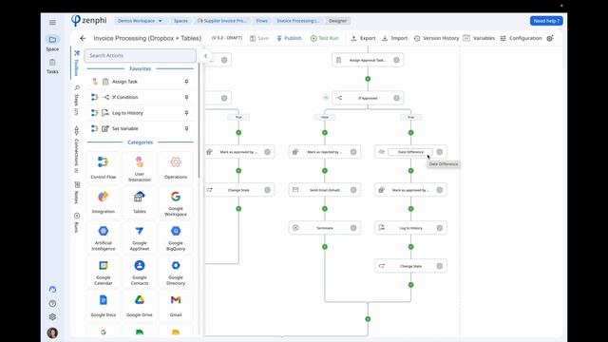Open the Gmail category
Screen dimensions: 608x342
coord(176,306)
